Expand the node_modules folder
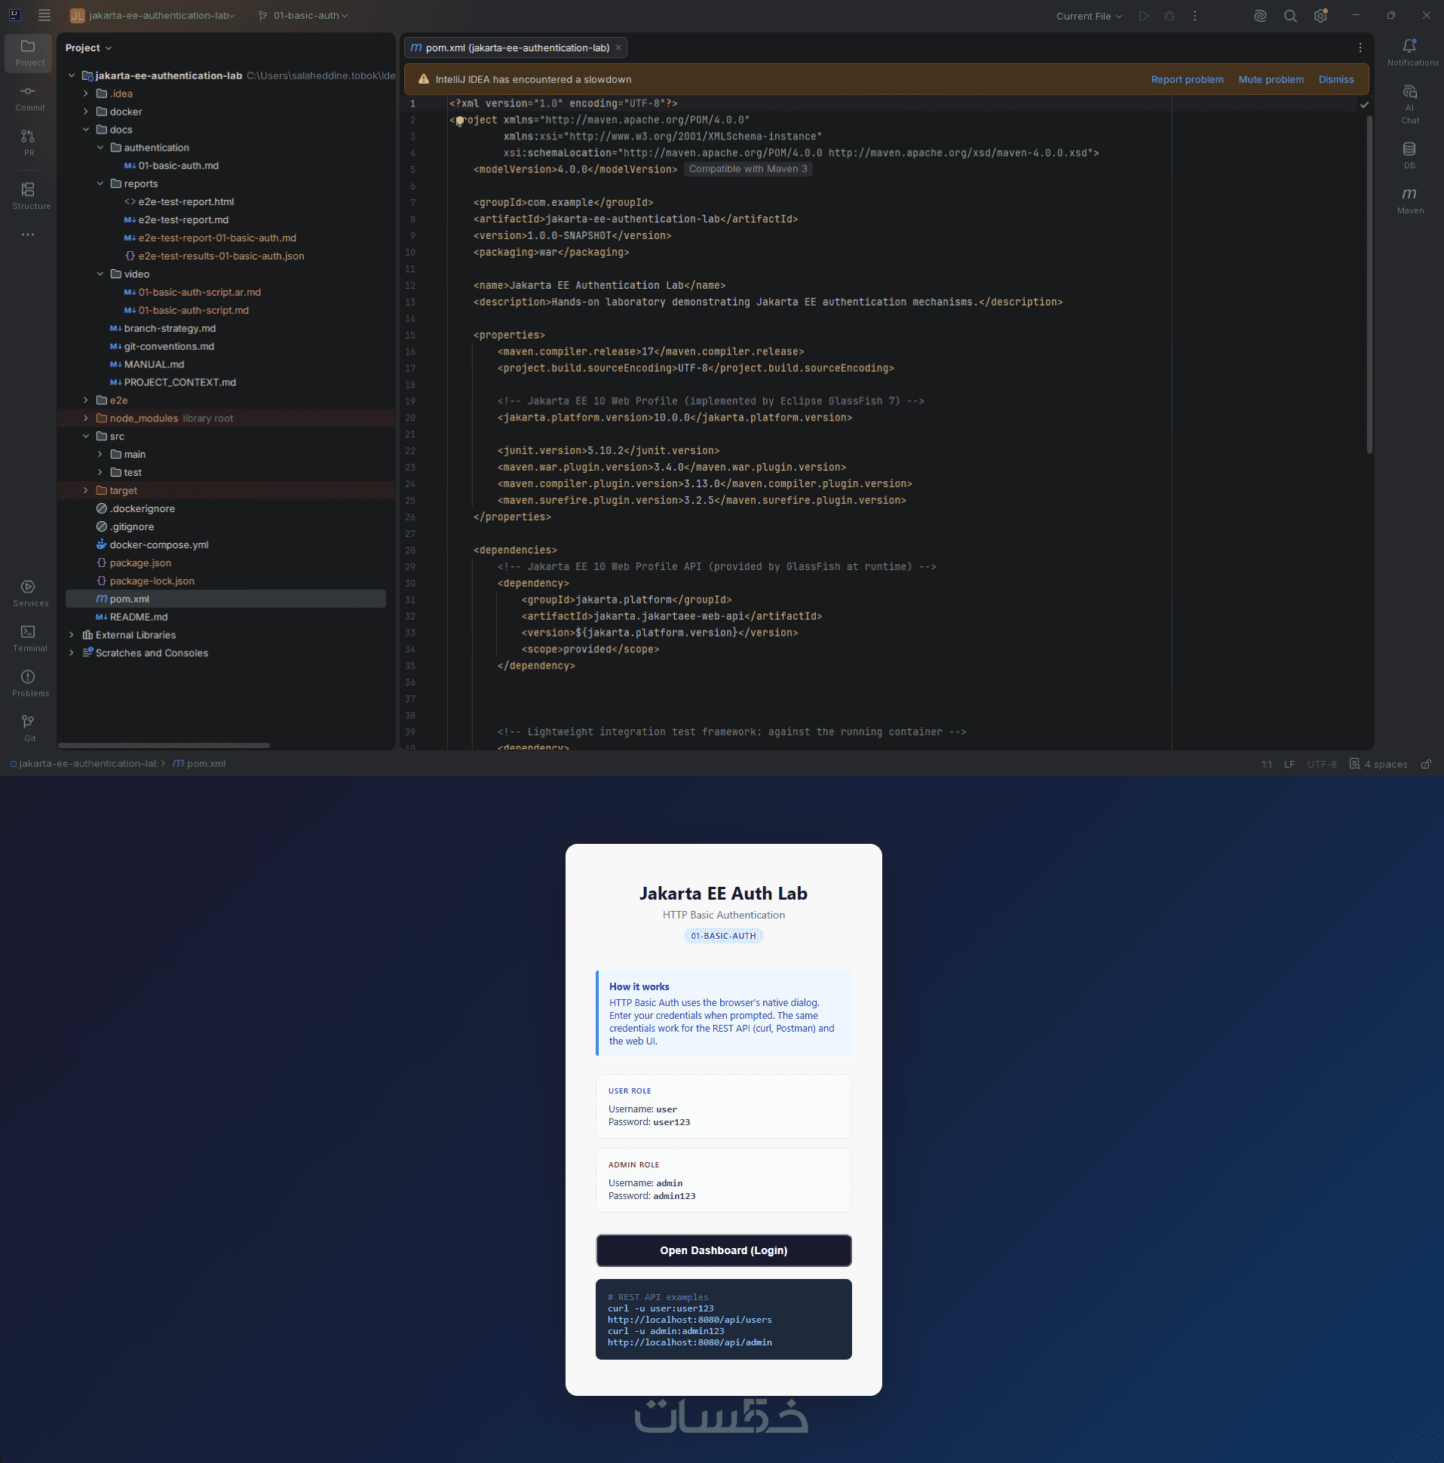Image resolution: width=1444 pixels, height=1463 pixels. pyautogui.click(x=85, y=418)
